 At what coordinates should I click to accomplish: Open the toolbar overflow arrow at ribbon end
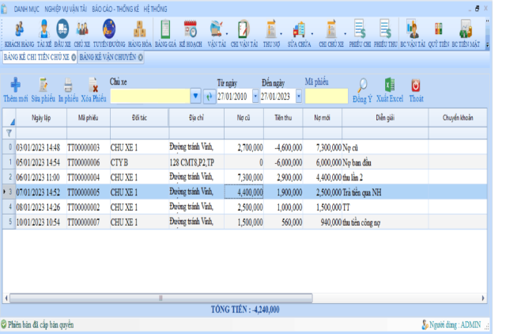(487, 45)
